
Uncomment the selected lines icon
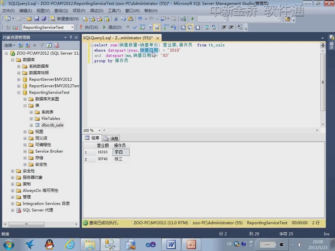214,27
